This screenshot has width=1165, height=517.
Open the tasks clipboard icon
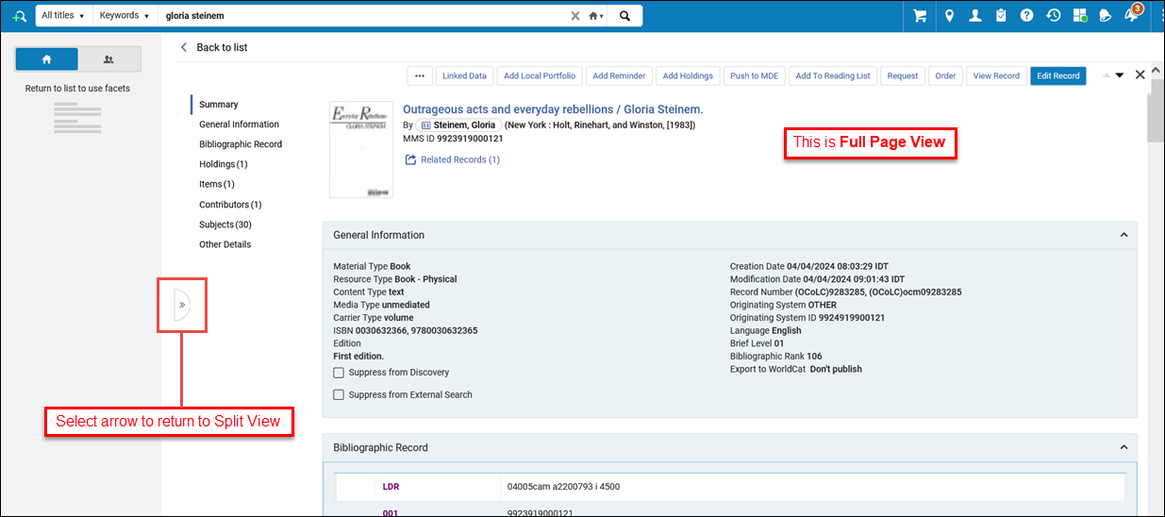(x=1001, y=16)
